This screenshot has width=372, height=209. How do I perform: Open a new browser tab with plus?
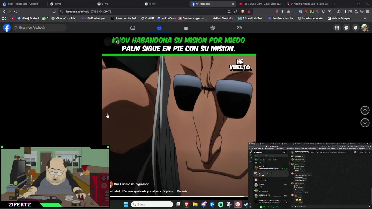tap(335, 4)
